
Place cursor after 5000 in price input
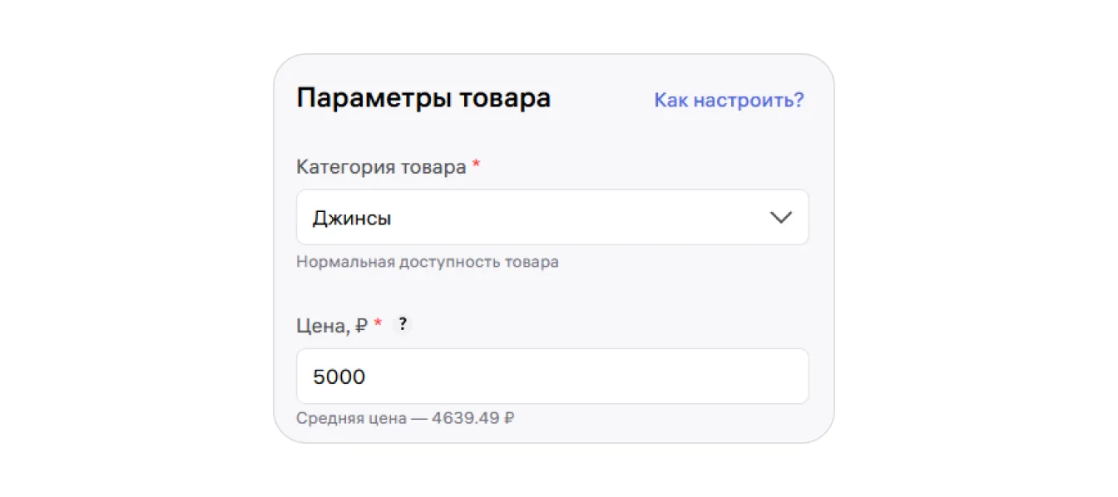[368, 377]
